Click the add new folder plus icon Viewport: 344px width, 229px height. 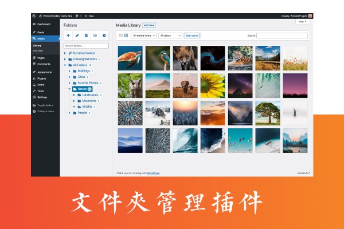tap(68, 35)
